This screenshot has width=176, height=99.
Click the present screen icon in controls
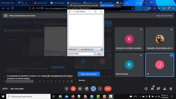coord(94,89)
